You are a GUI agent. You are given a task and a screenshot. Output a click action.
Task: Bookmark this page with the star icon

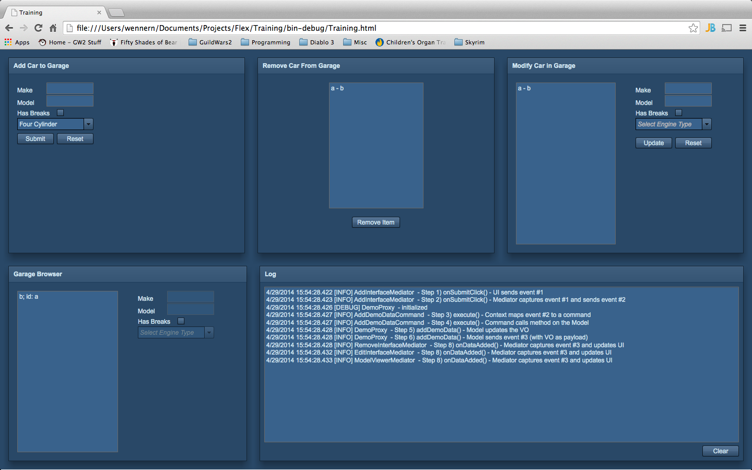pyautogui.click(x=693, y=28)
